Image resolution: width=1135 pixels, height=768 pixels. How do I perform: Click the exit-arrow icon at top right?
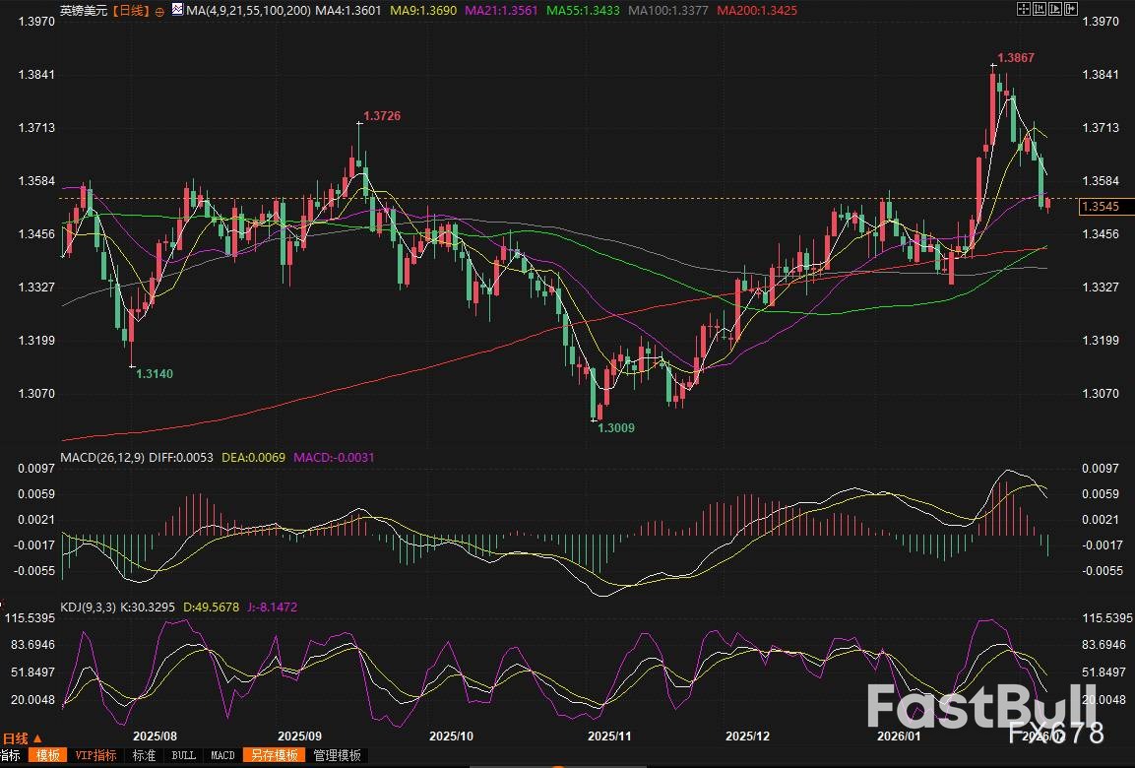coord(1070,8)
